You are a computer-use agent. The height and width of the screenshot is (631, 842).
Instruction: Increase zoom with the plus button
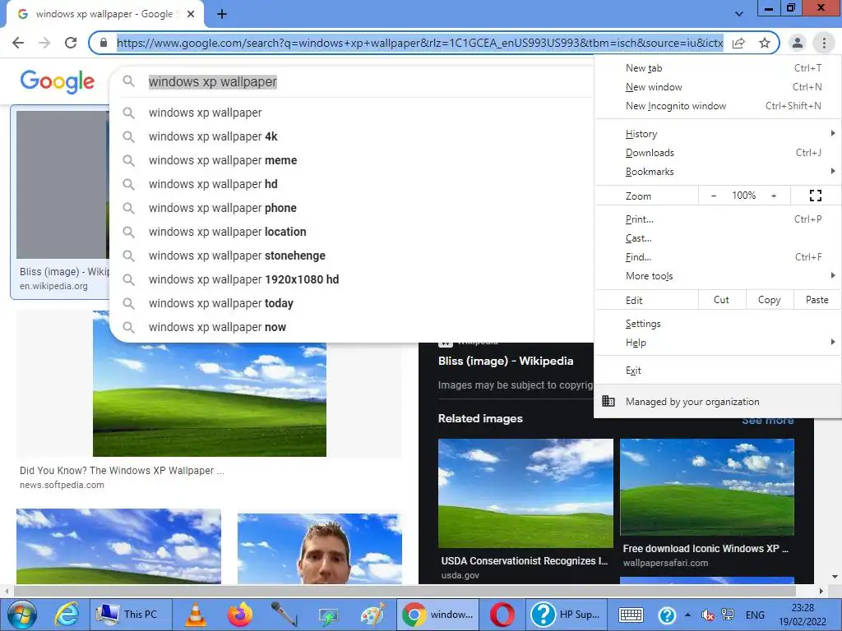(x=774, y=196)
